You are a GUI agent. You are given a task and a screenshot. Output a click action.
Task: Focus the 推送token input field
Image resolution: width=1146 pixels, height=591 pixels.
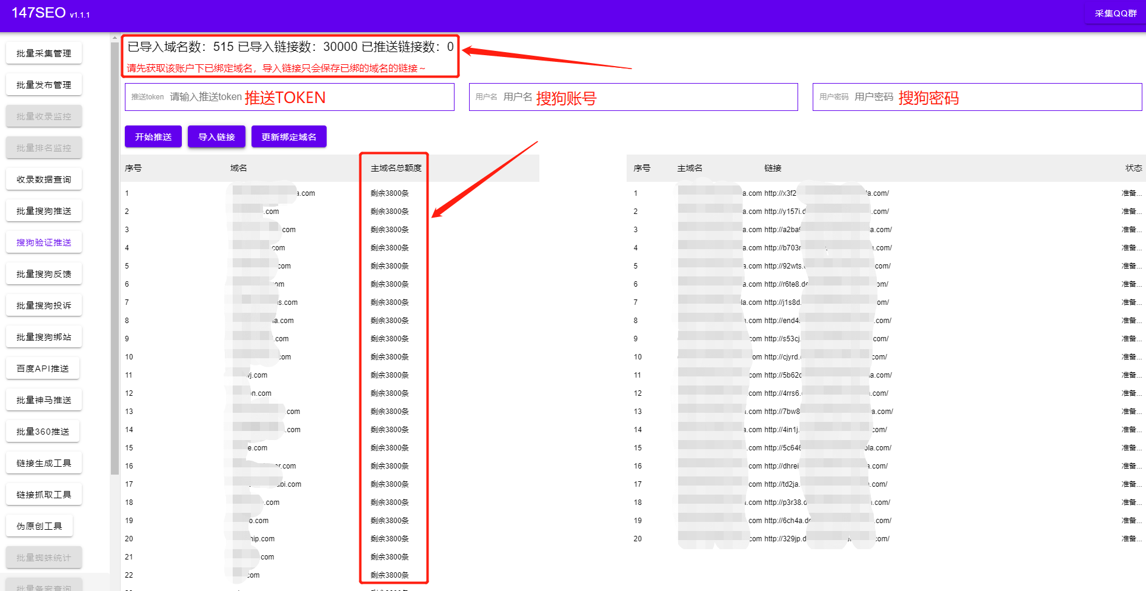[290, 97]
